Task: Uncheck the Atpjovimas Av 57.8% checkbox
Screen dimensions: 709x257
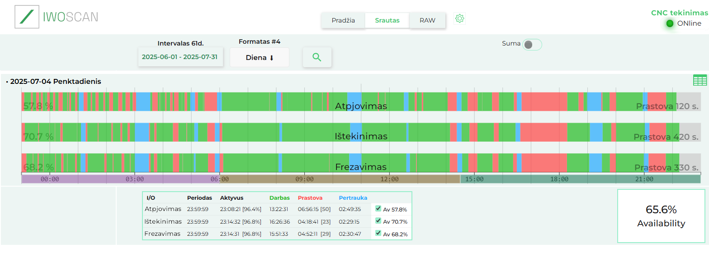Action: tap(378, 209)
